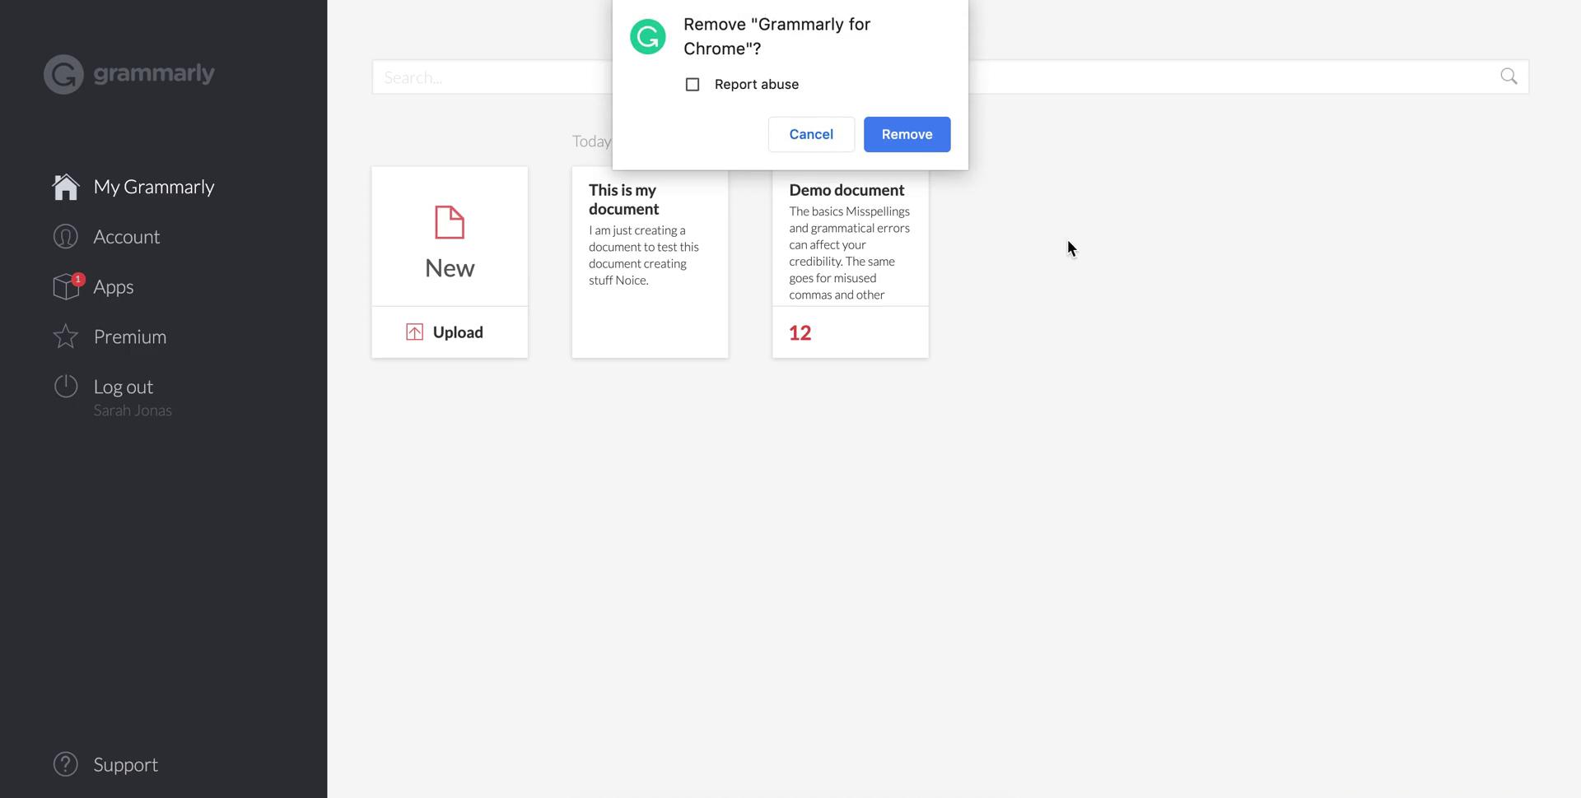1581x798 pixels.
Task: Click the New document page icon
Action: click(450, 222)
